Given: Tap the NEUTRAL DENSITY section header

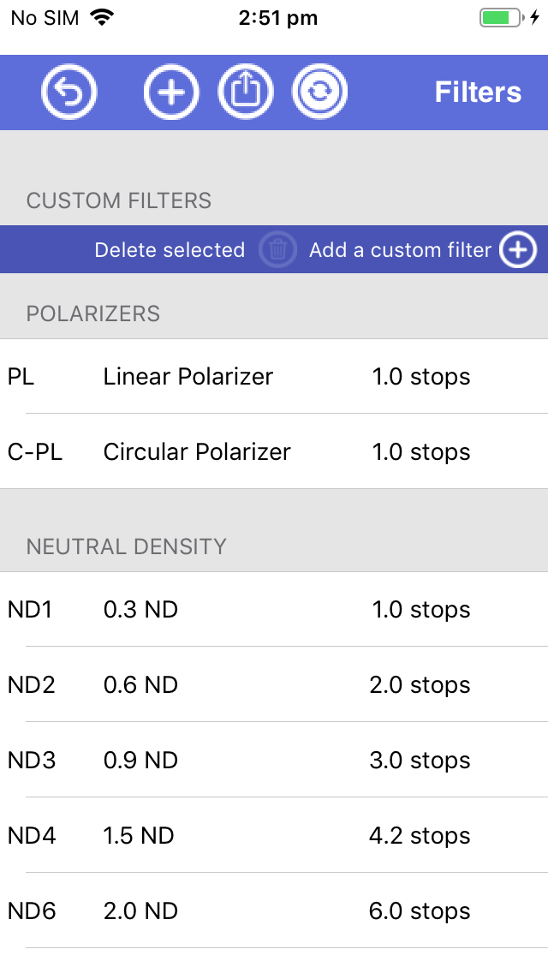Looking at the screenshot, I should 126,546.
